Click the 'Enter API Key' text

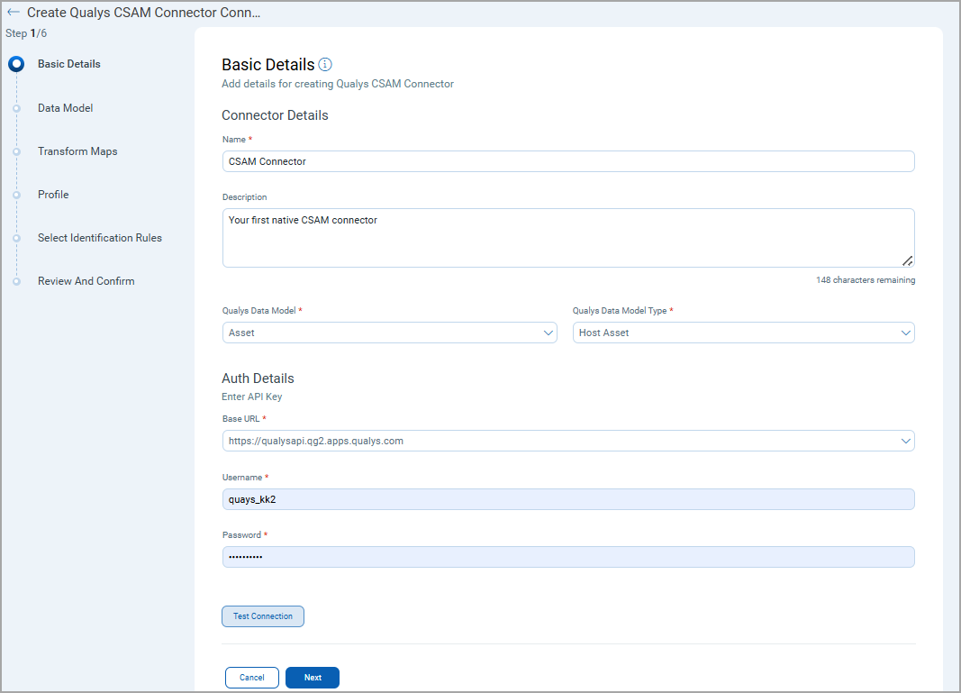(x=252, y=397)
